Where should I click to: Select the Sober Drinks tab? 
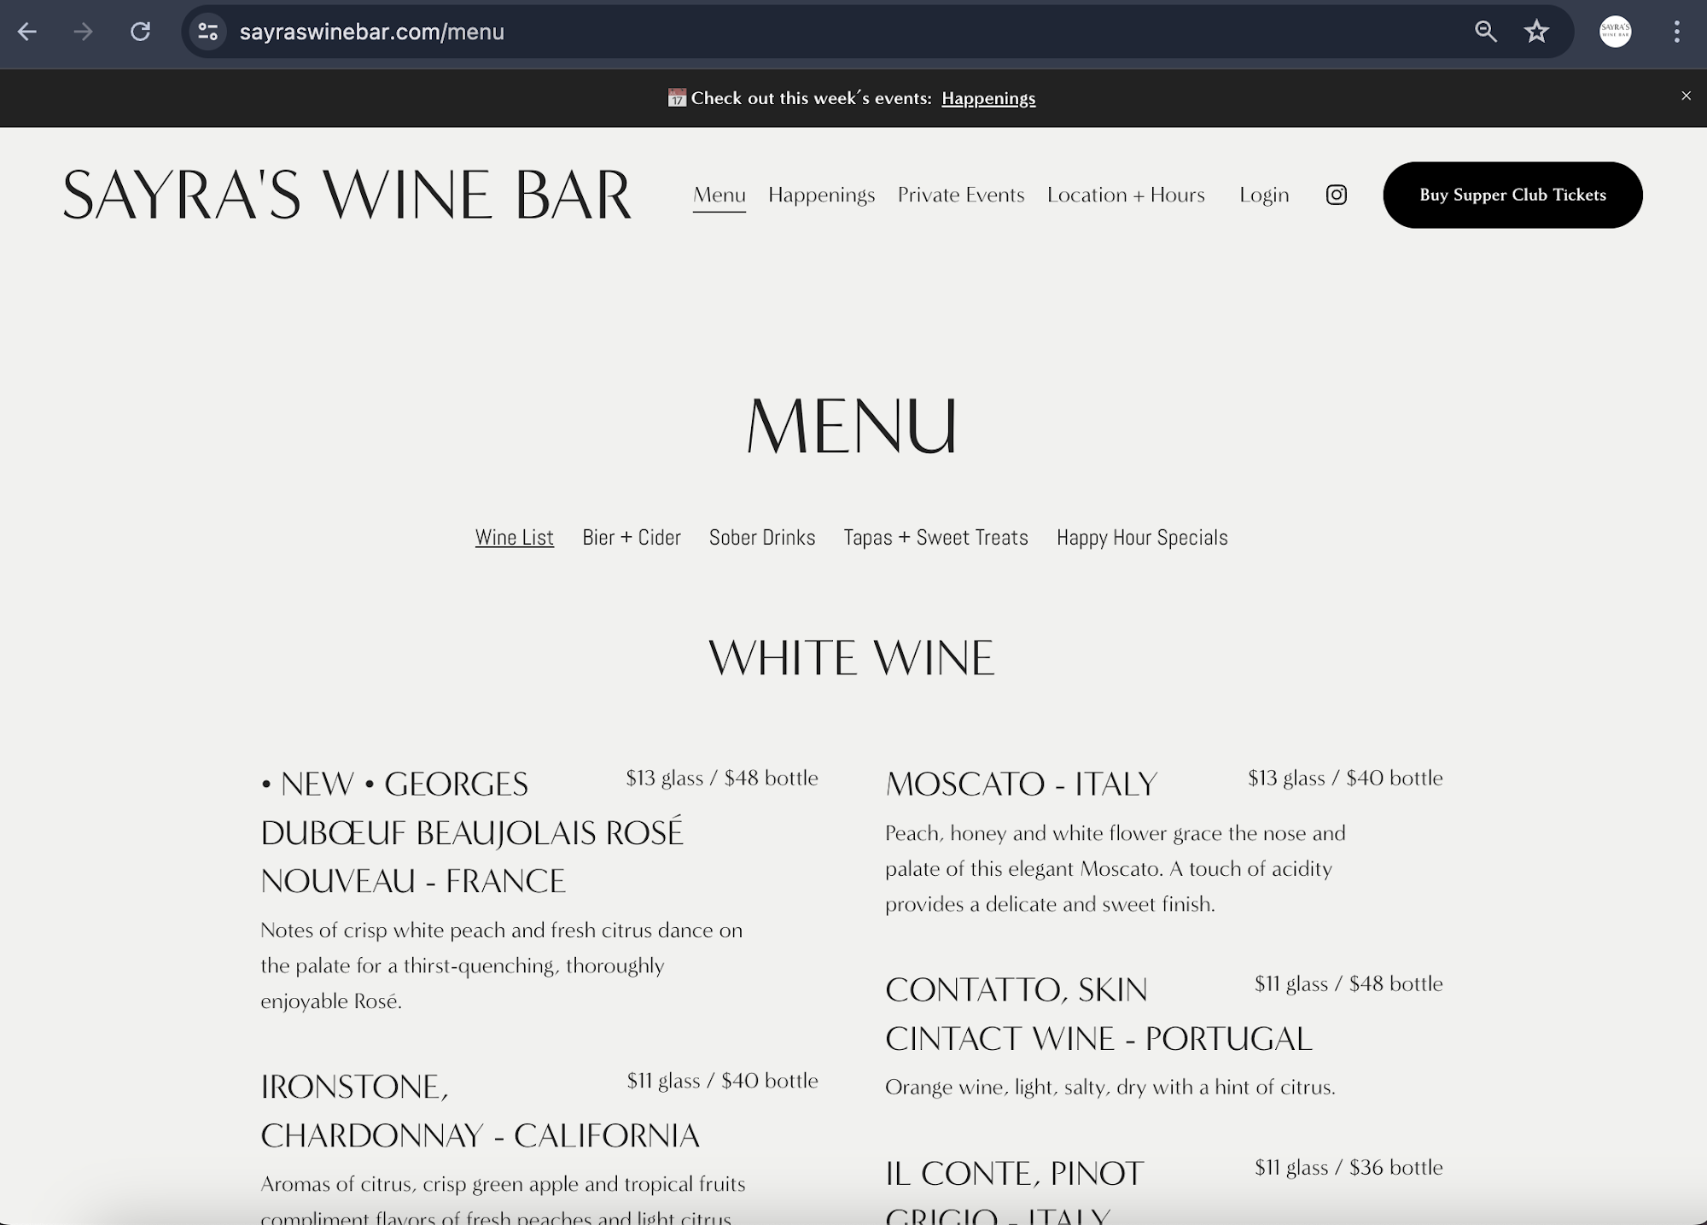click(x=761, y=537)
